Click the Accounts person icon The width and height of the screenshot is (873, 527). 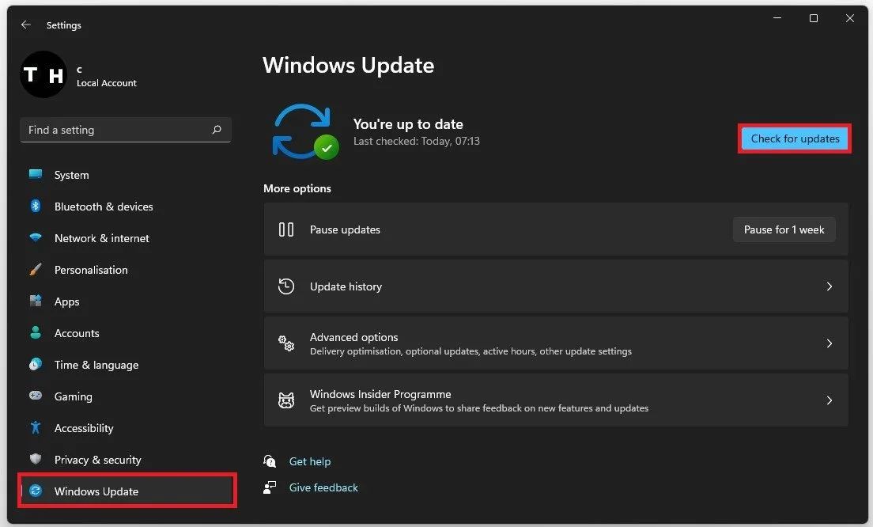point(36,332)
